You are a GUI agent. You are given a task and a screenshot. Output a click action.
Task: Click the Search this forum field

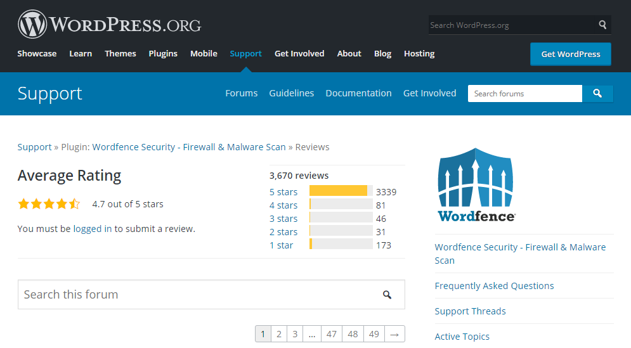pos(197,295)
